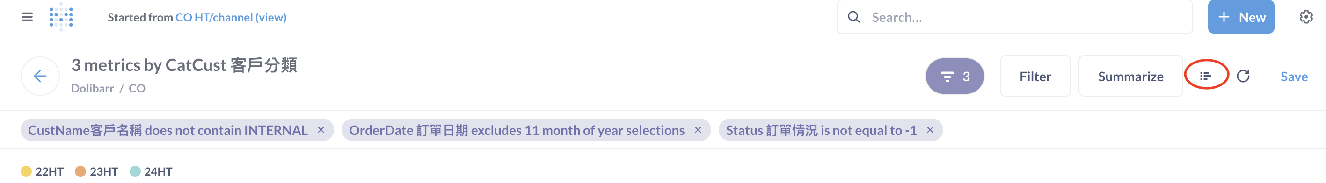Click the search magnifier icon
Image resolution: width=1326 pixels, height=183 pixels.
point(853,17)
